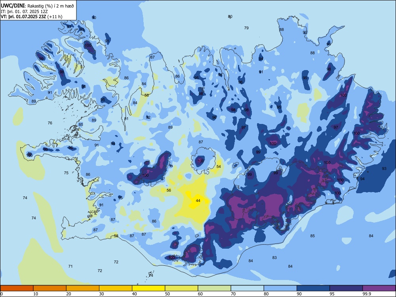Select the 30–40 amber legend swatch

coord(116,288)
